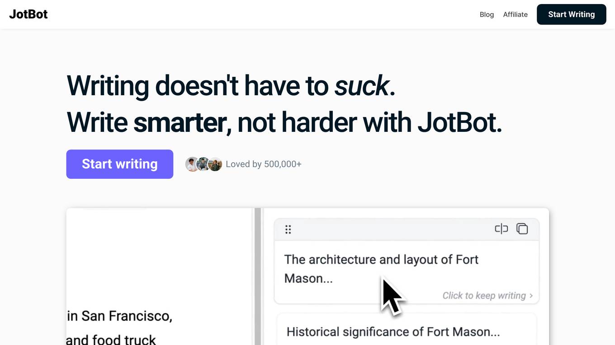Click the first user avatar
615x345 pixels.
pyautogui.click(x=192, y=164)
